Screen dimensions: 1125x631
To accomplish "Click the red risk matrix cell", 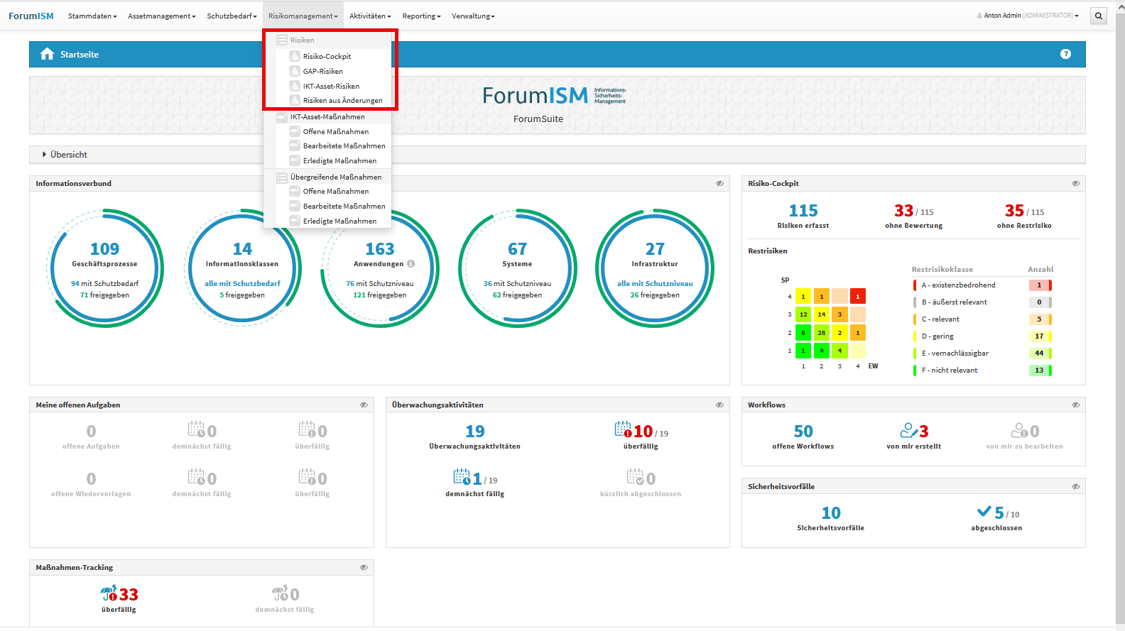I will (857, 296).
